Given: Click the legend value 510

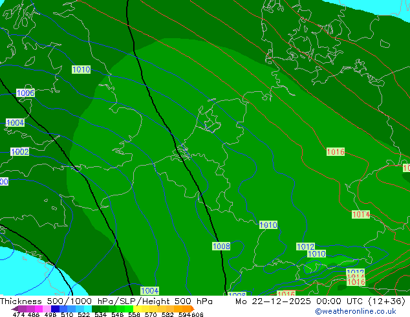Looking at the screenshot, I should click(x=67, y=314).
